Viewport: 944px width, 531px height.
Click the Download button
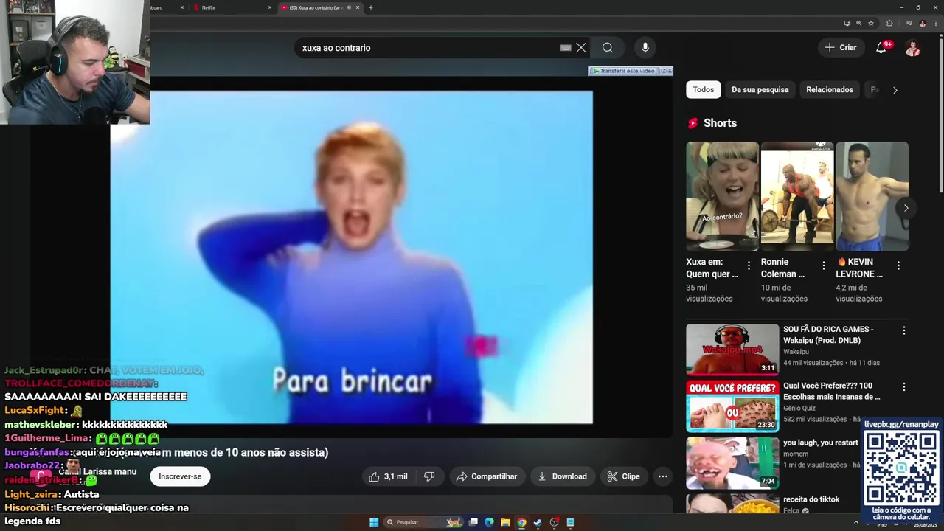click(x=563, y=476)
